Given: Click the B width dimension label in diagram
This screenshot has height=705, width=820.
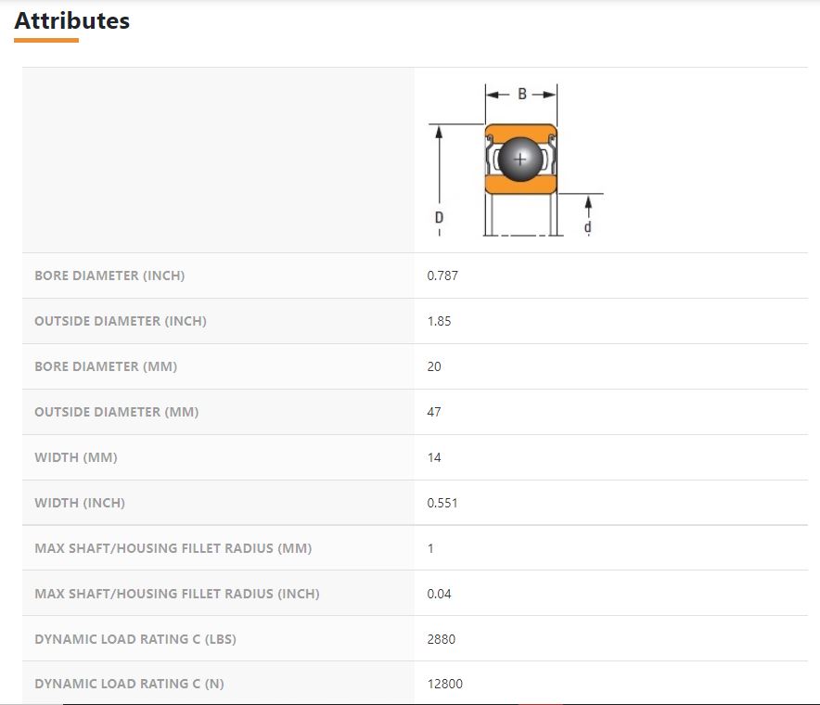Looking at the screenshot, I should [522, 95].
